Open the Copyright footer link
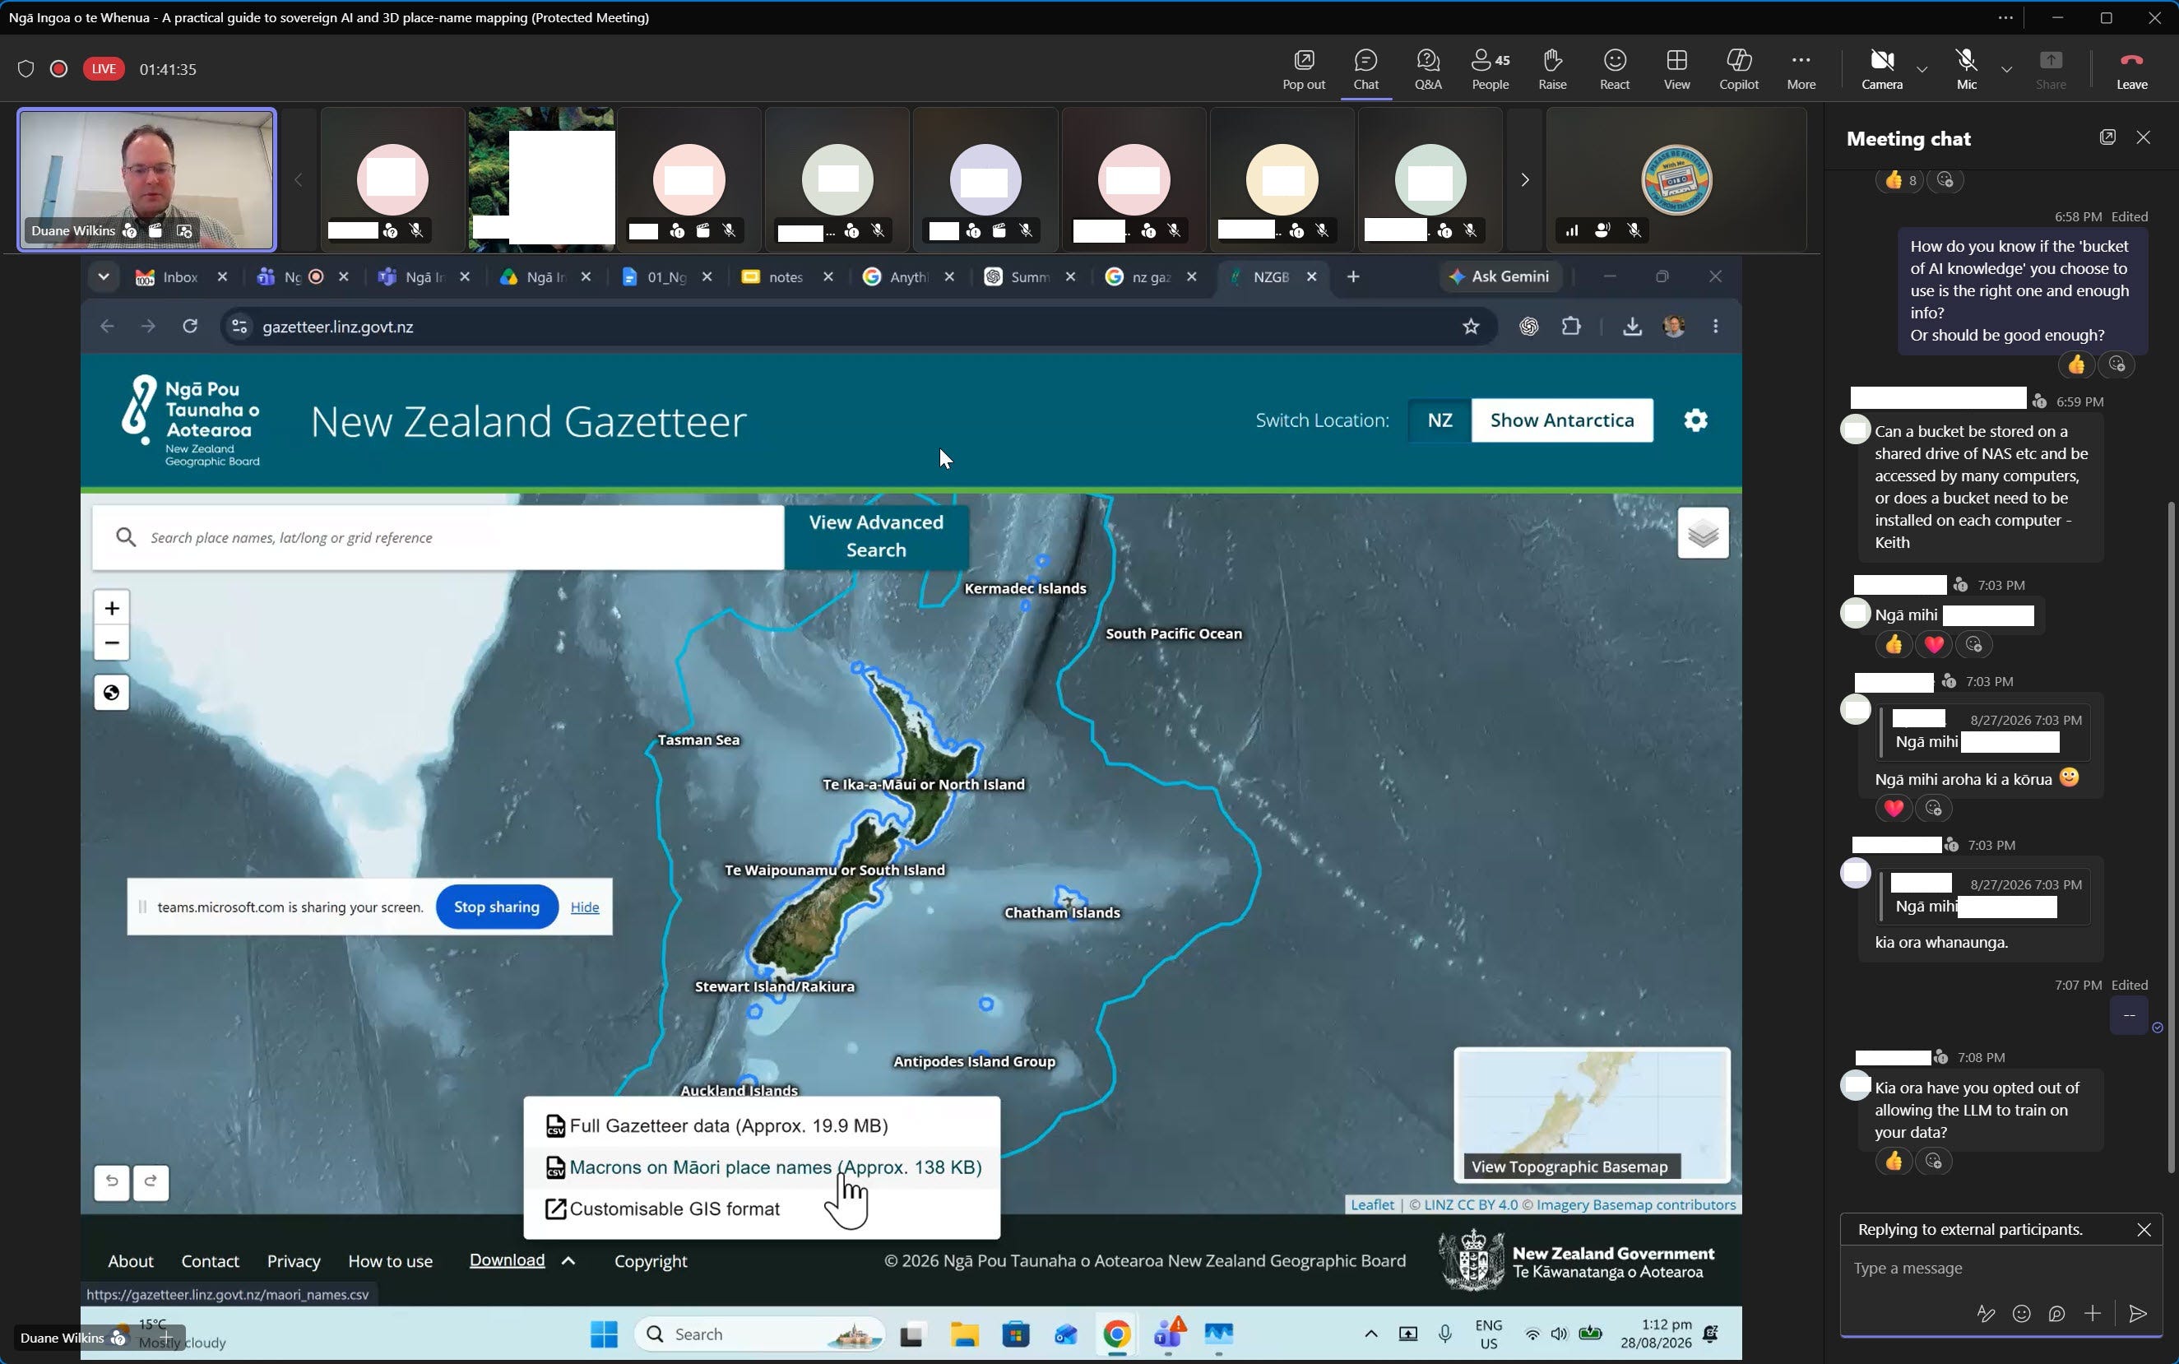The image size is (2179, 1364). [x=651, y=1261]
